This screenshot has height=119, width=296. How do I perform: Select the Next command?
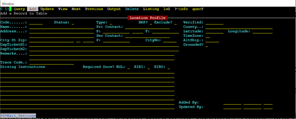pyautogui.click(x=76, y=9)
